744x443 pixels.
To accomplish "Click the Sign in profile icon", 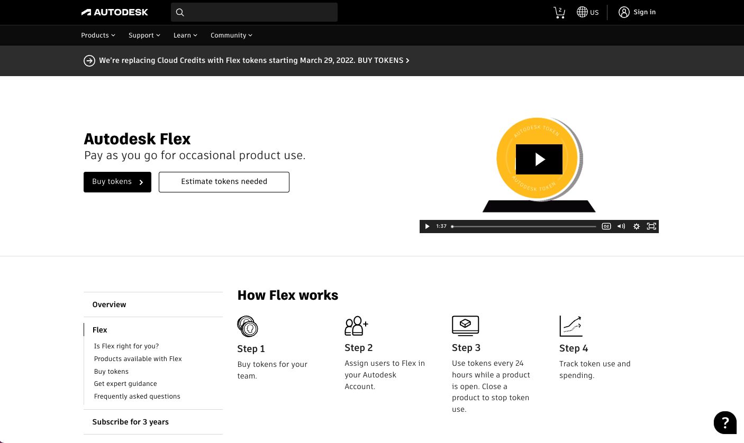I will pyautogui.click(x=624, y=12).
